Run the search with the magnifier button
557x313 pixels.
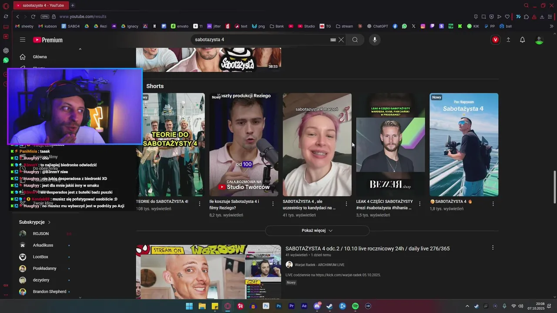(x=355, y=40)
